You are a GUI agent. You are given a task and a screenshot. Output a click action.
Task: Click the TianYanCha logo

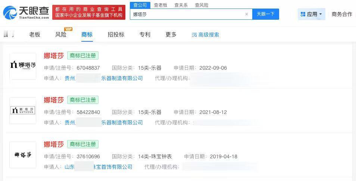click(26, 12)
